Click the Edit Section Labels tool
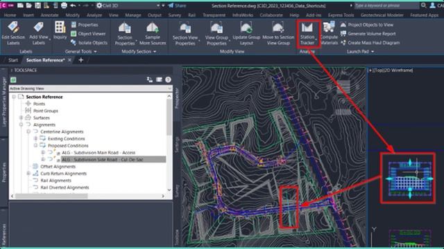444x249 pixels. 13,33
